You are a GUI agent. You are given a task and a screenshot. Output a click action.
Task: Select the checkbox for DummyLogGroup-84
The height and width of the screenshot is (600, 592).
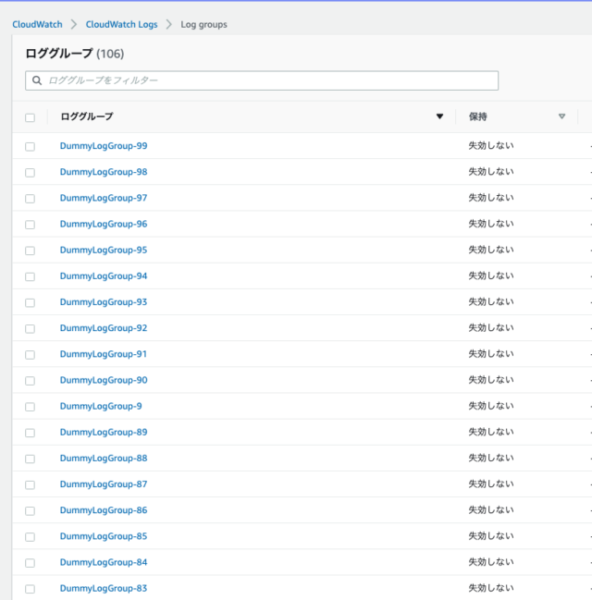30,563
